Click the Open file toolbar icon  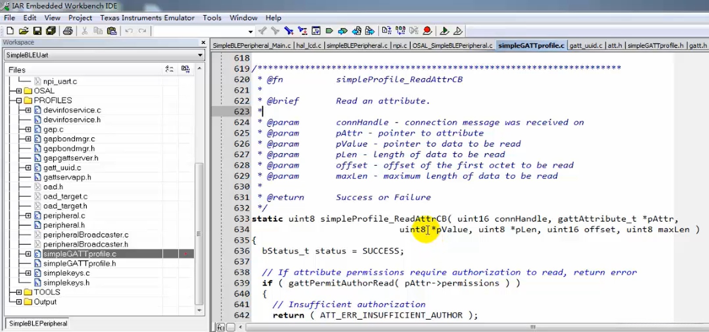[x=24, y=31]
